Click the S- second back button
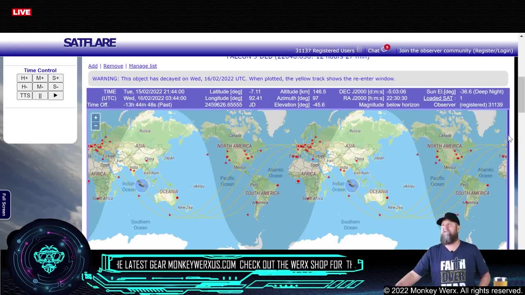Screen dimensions: 525x295 tap(55, 86)
